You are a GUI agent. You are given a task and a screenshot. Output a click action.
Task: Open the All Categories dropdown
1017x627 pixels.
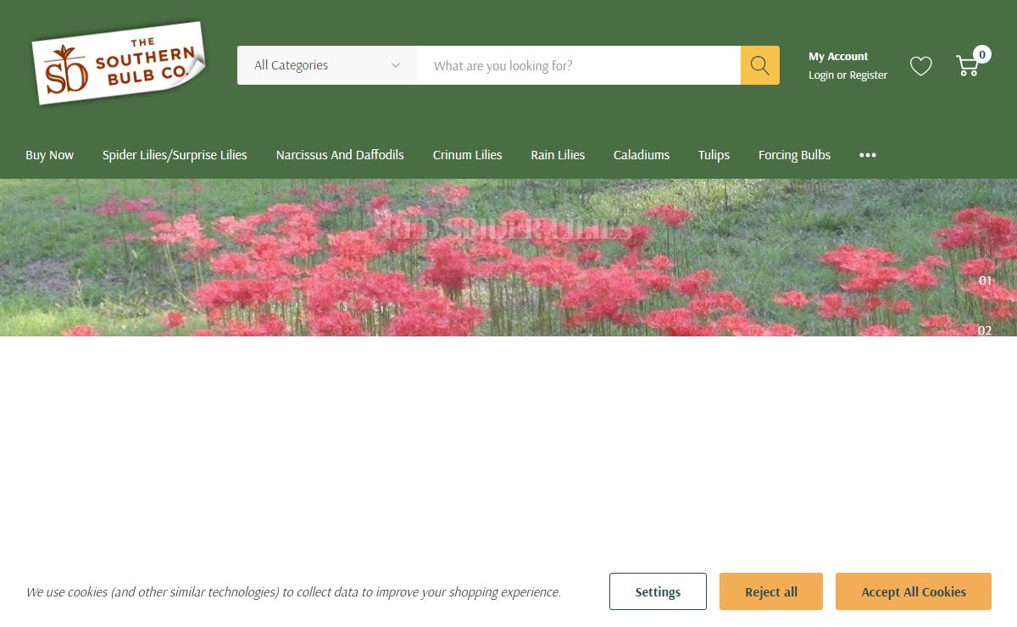point(327,65)
